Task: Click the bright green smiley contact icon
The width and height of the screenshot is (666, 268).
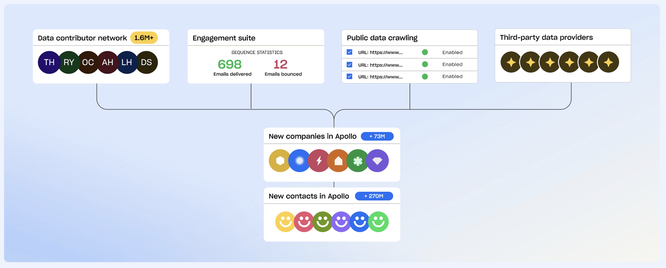Action: (379, 222)
